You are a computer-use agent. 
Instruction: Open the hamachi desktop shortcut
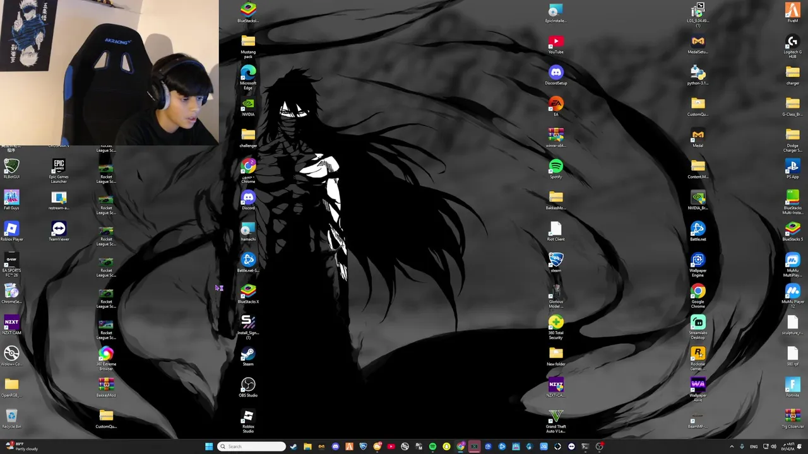pyautogui.click(x=248, y=231)
